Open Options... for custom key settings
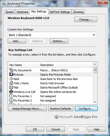 [59, 41]
